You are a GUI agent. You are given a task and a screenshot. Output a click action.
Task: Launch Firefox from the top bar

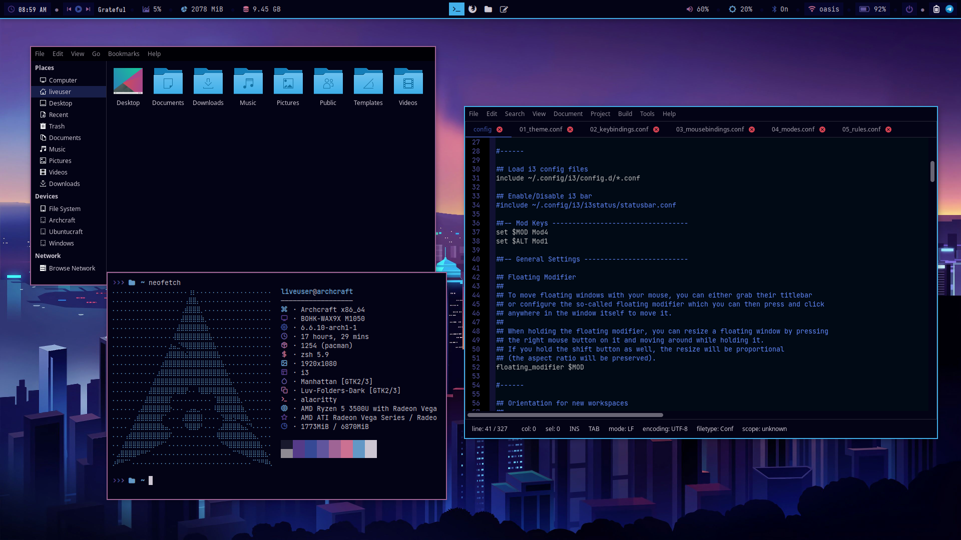(472, 9)
